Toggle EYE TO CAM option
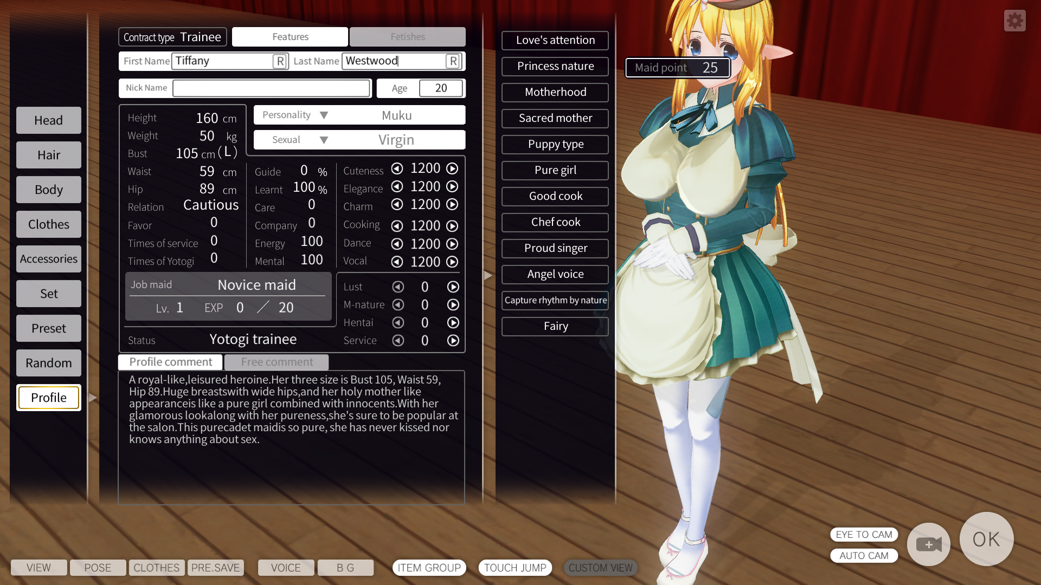This screenshot has width=1041, height=585. tap(864, 535)
